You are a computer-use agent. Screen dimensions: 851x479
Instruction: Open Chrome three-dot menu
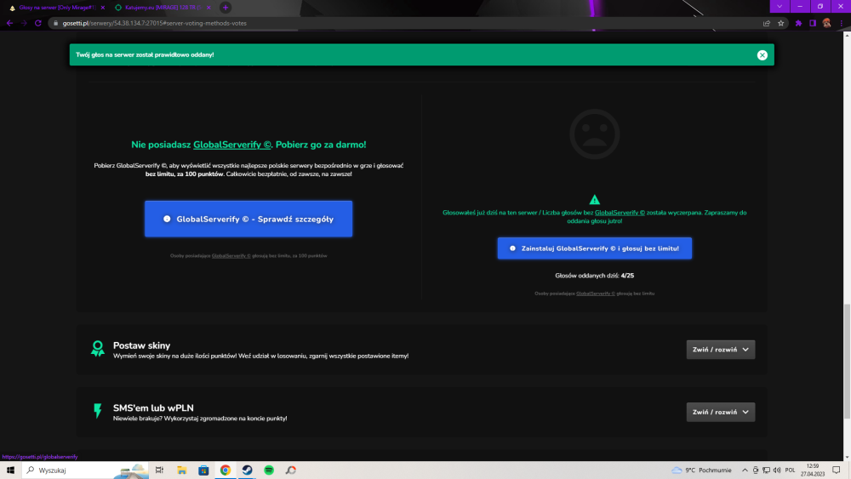pos(842,23)
